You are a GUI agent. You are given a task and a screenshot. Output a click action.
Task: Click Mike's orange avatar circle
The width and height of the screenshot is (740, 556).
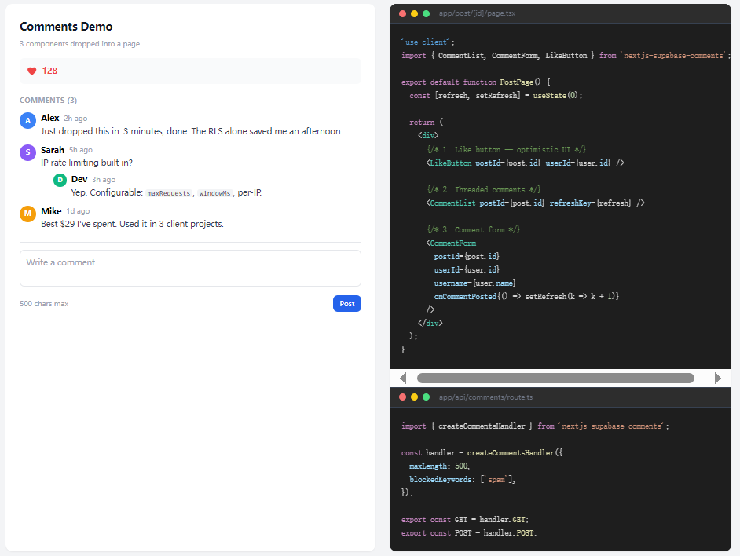click(x=27, y=214)
